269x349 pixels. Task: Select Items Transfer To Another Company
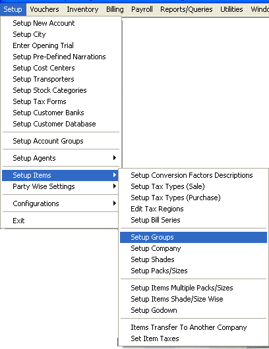[x=193, y=327]
